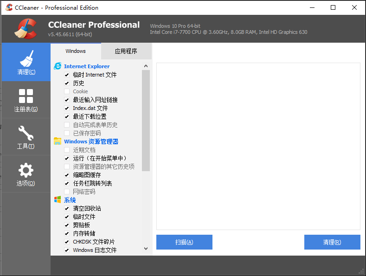Uncheck 清空回收站
366x276 pixels.
(67, 208)
